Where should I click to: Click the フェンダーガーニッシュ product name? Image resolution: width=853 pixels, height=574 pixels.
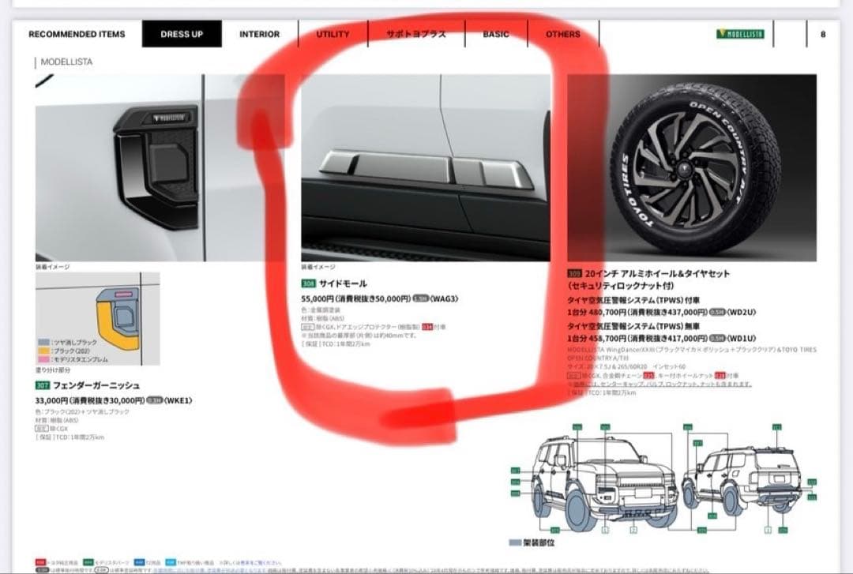(x=95, y=385)
